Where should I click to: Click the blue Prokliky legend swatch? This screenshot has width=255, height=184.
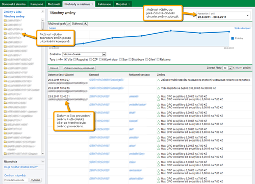(233, 38)
